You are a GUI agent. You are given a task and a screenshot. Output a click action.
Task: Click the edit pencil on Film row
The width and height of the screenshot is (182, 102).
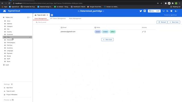tap(30, 37)
